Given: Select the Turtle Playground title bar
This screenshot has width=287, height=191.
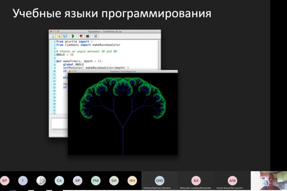Looking at the screenshot, I should coord(123,71).
